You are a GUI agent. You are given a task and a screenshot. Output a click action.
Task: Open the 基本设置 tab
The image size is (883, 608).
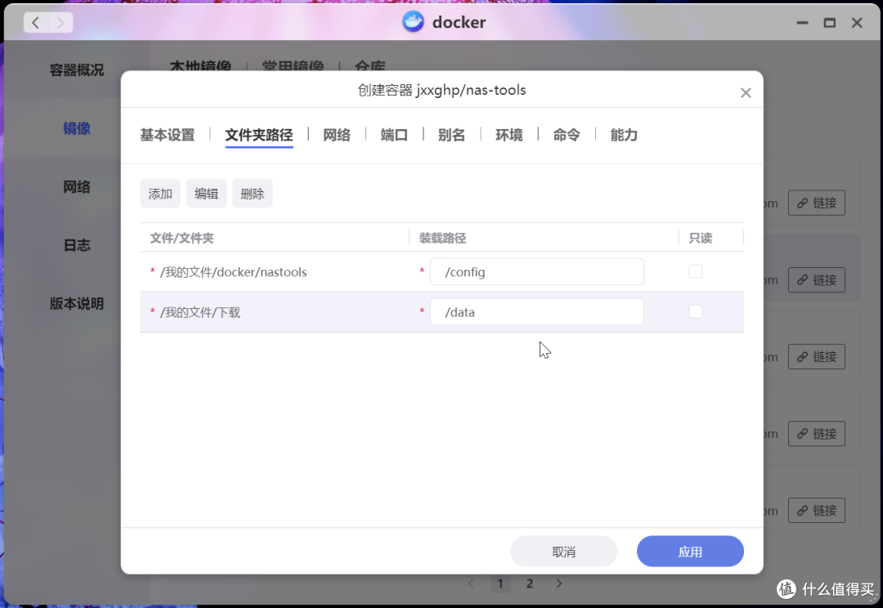point(168,135)
